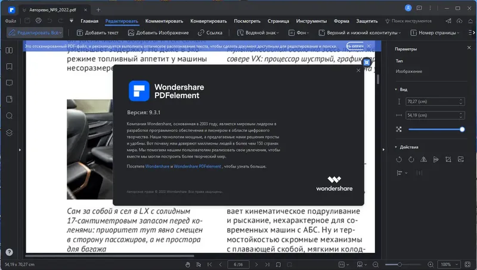Crop the image in Действия section

448,159
